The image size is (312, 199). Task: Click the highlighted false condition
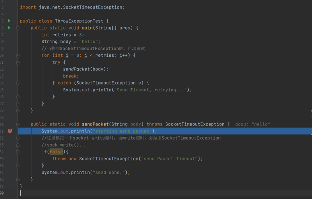tap(56, 152)
